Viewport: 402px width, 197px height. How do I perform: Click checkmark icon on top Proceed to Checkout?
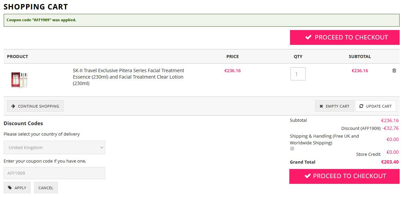pyautogui.click(x=308, y=37)
